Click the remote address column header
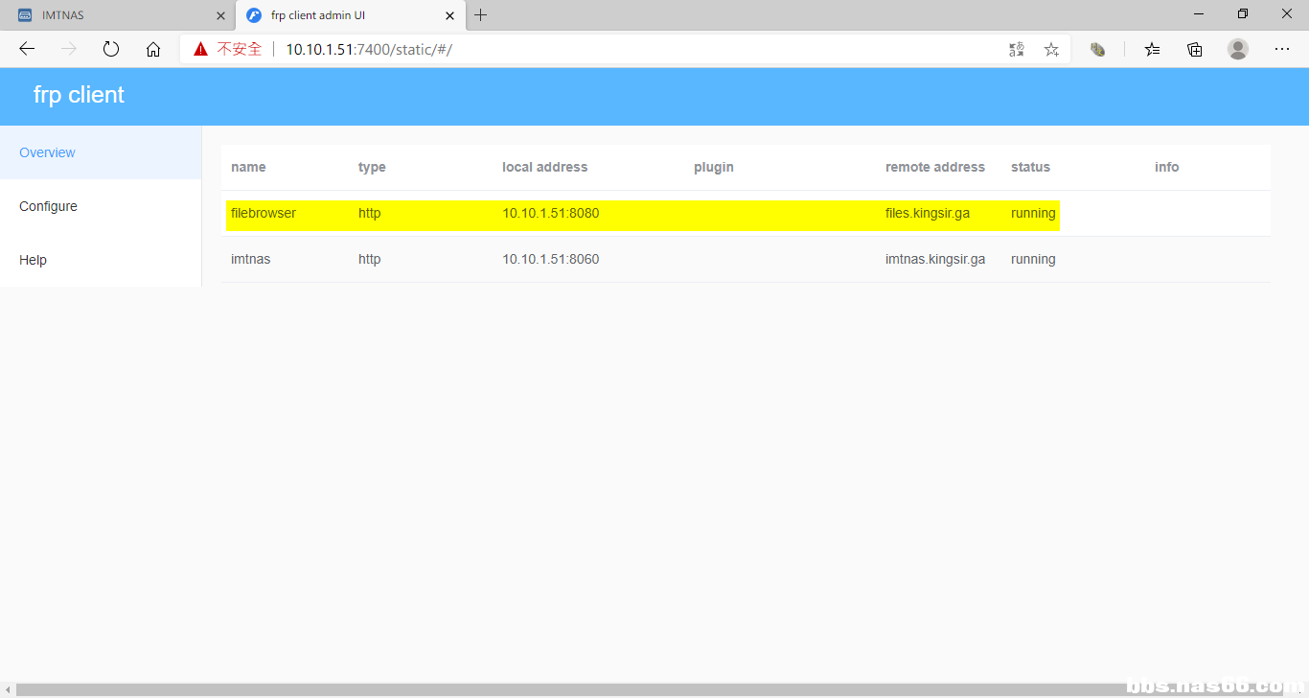1309x698 pixels. [935, 167]
